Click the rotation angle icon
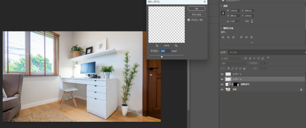 (227, 21)
